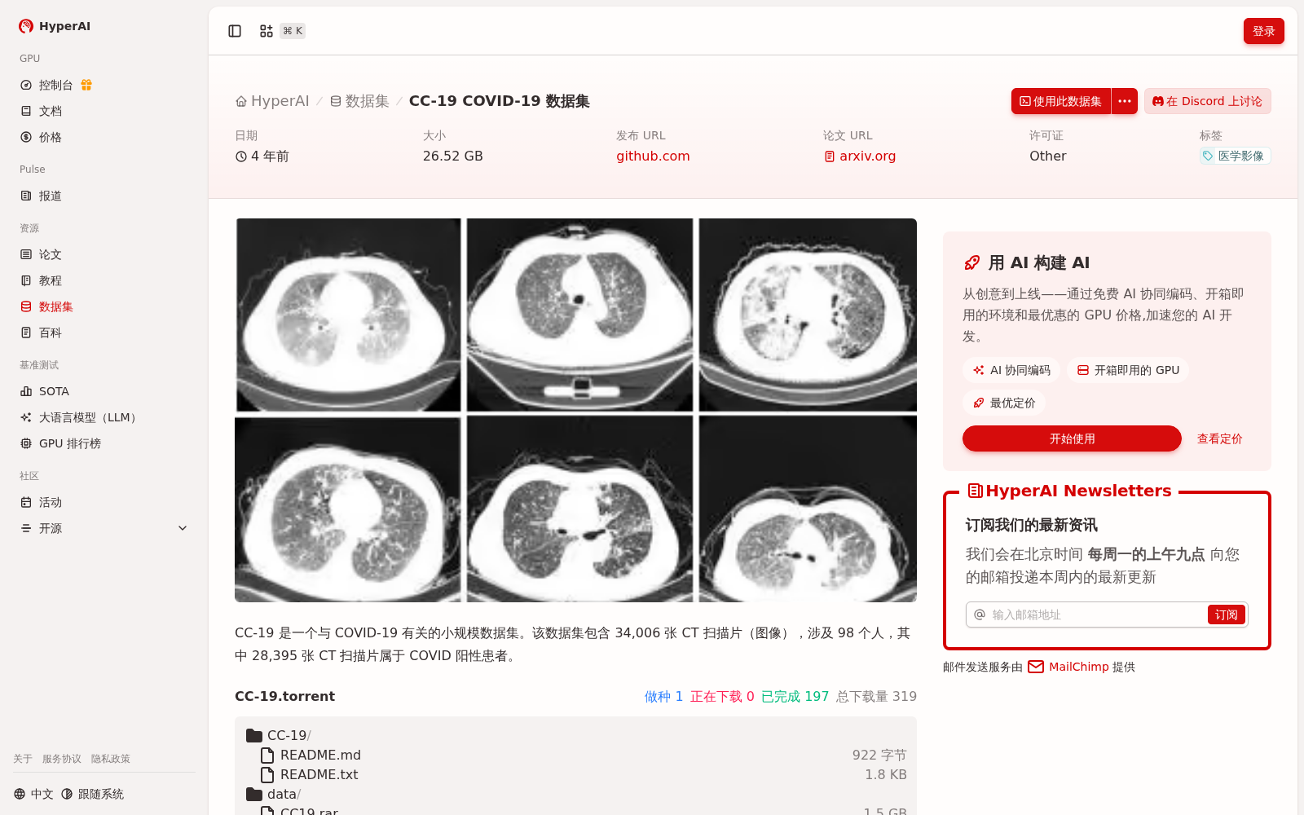Screen dimensions: 1304x815
Task: Go to 数据集 breadcrumb
Action: (x=359, y=101)
